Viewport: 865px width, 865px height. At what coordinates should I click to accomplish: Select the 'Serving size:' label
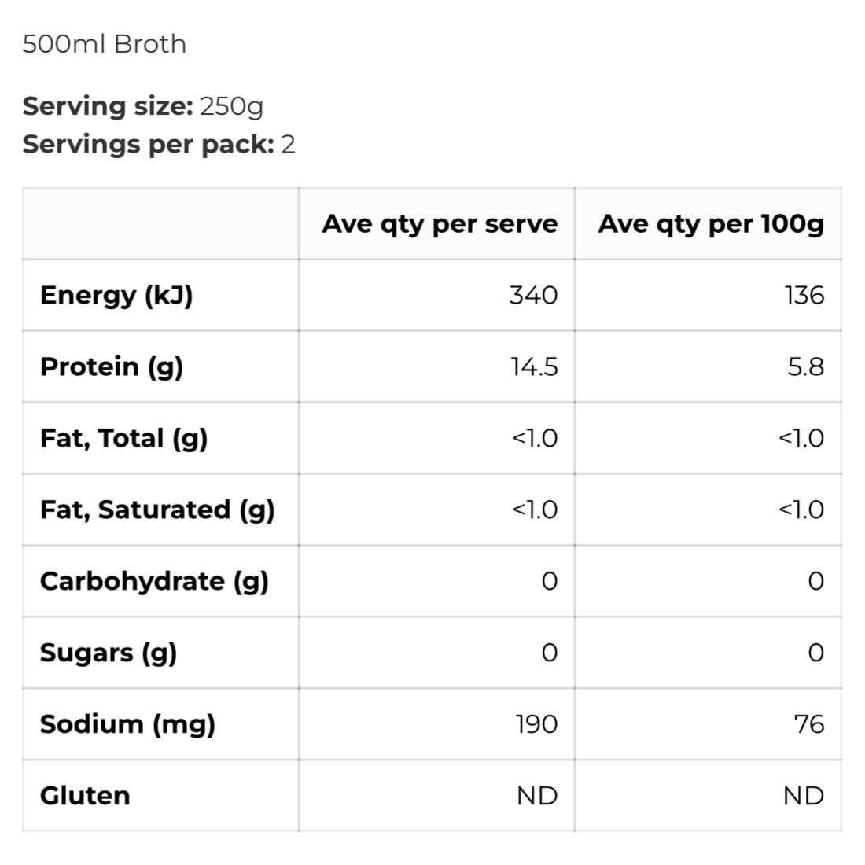108,105
